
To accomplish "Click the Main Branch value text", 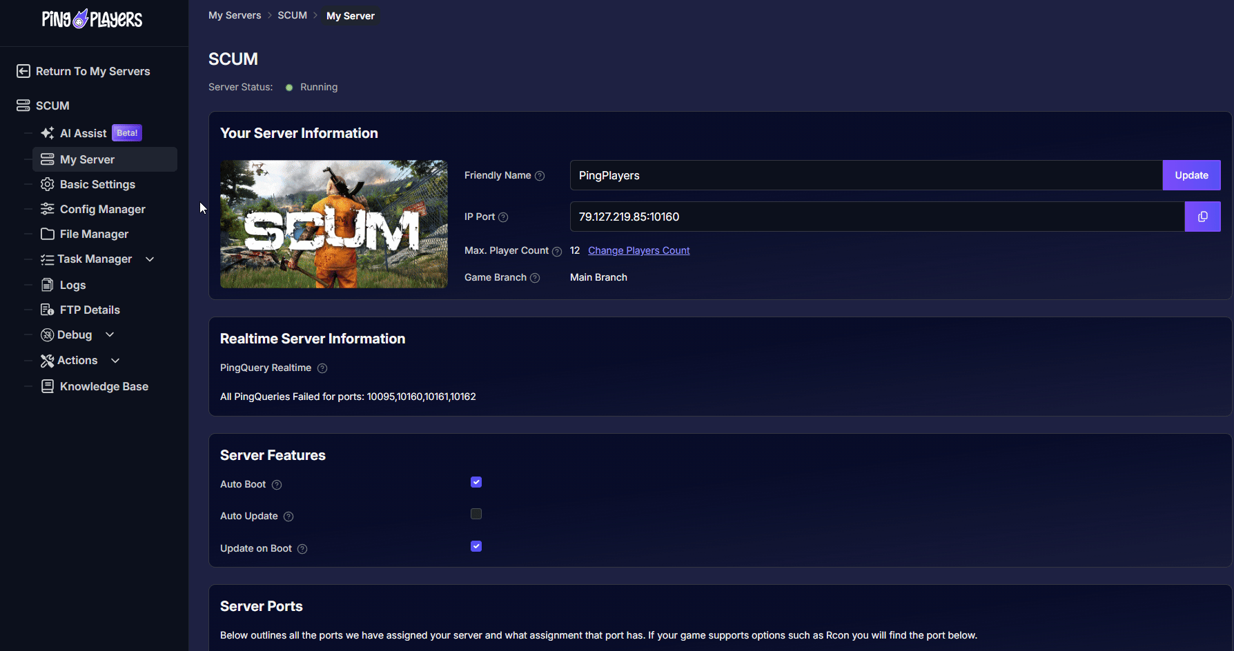I will point(598,277).
